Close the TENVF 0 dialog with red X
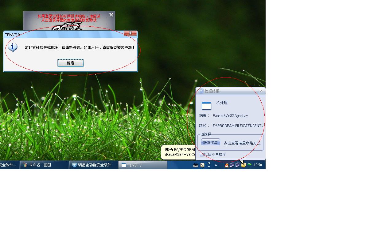The width and height of the screenshot is (374, 229). (x=130, y=33)
